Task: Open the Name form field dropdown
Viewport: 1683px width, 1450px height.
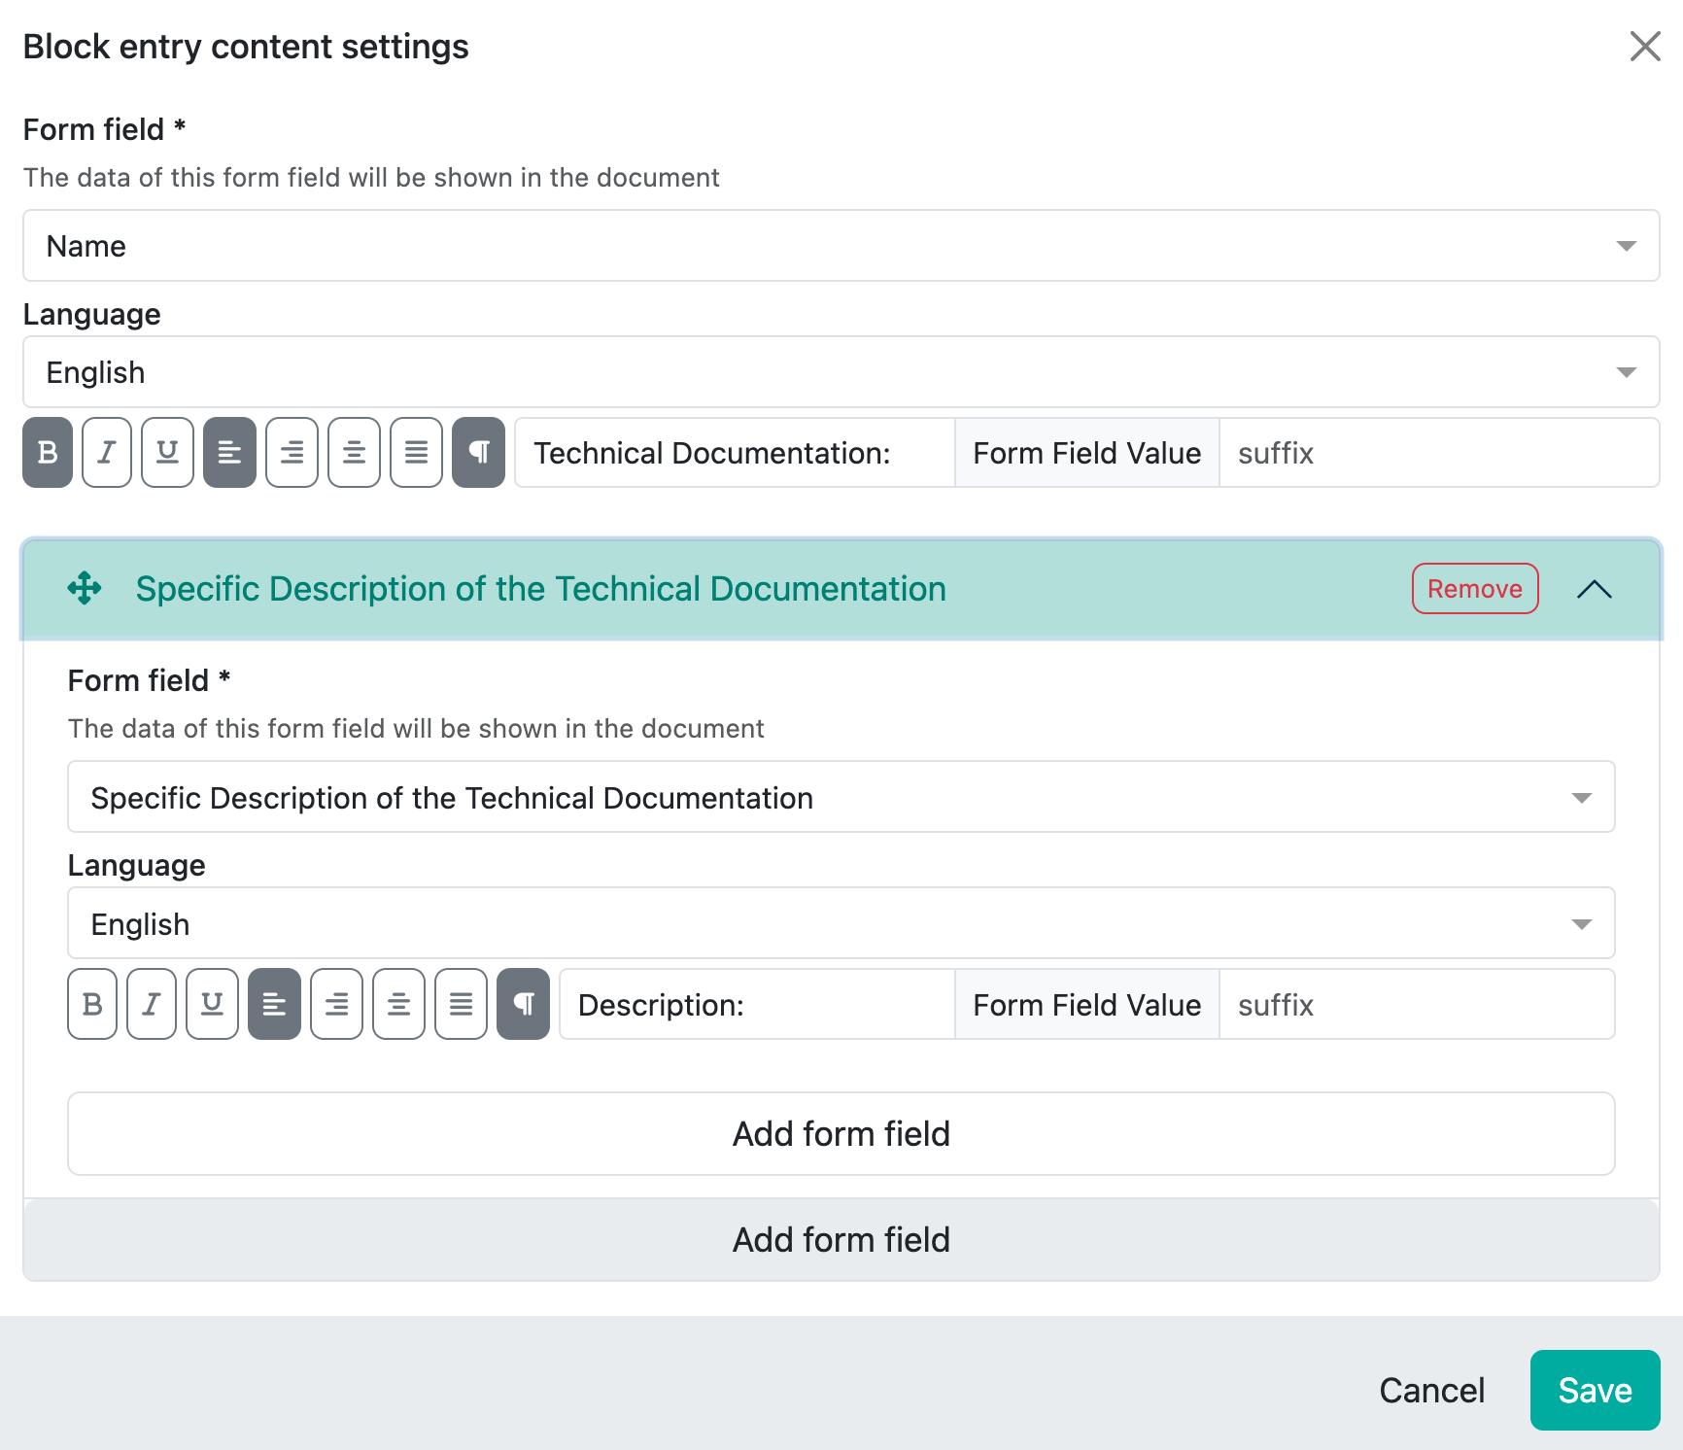Action: point(841,246)
